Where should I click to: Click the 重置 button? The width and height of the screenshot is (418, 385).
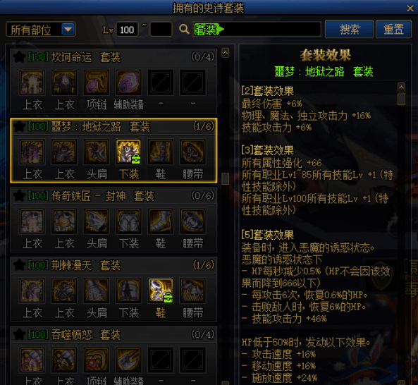393,29
